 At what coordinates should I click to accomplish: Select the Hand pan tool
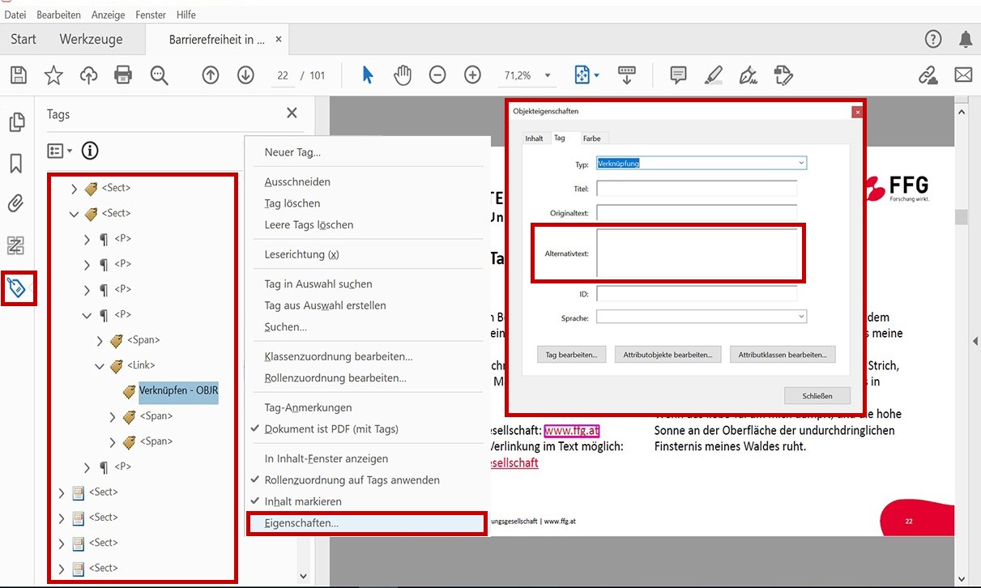pos(403,75)
